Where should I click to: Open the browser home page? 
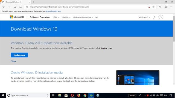pyautogui.click(x=21, y=7)
